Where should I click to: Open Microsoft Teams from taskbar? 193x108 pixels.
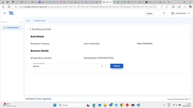[x=111, y=105]
